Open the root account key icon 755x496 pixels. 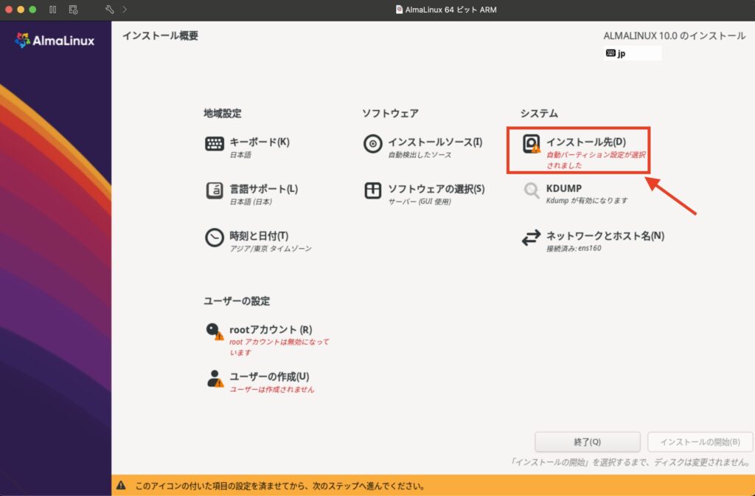point(215,331)
